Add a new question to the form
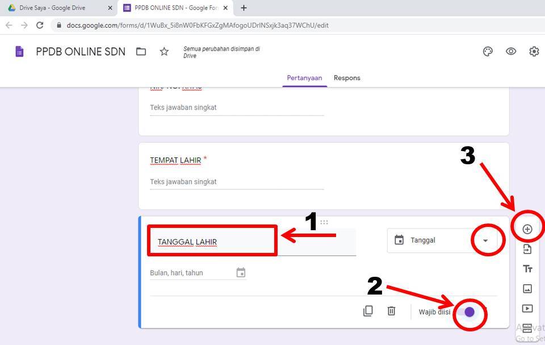 coord(527,228)
